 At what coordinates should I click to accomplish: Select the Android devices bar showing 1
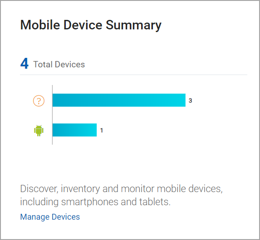74,130
